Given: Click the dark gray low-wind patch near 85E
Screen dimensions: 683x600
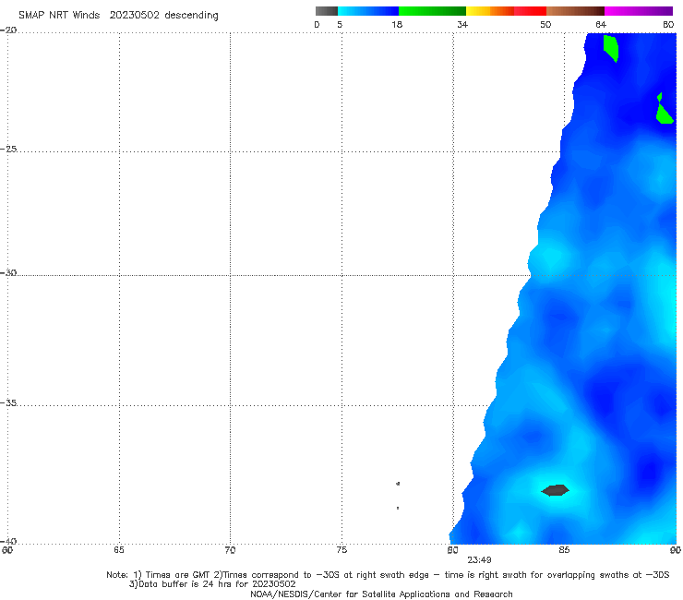Looking at the screenshot, I should pos(555,490).
